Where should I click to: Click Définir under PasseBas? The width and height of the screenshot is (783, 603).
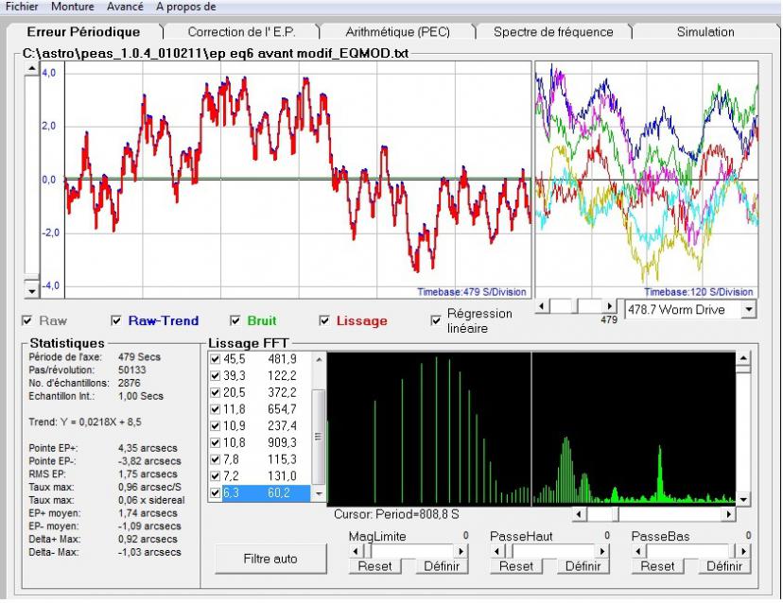(724, 566)
